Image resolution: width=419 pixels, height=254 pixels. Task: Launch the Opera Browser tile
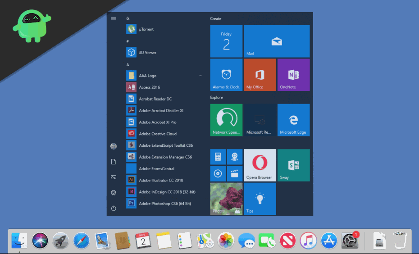(260, 165)
